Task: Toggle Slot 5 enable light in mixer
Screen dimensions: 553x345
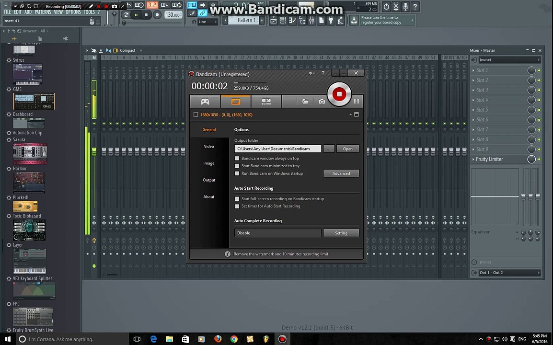Action: [x=539, y=110]
